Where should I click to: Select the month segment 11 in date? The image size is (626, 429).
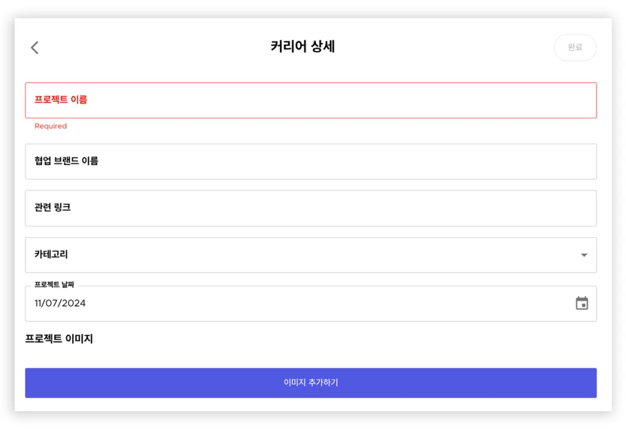[x=40, y=303]
